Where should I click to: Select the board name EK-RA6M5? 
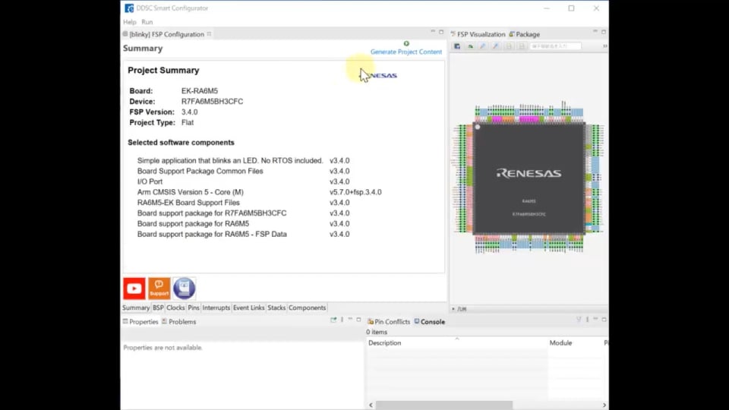tap(200, 90)
